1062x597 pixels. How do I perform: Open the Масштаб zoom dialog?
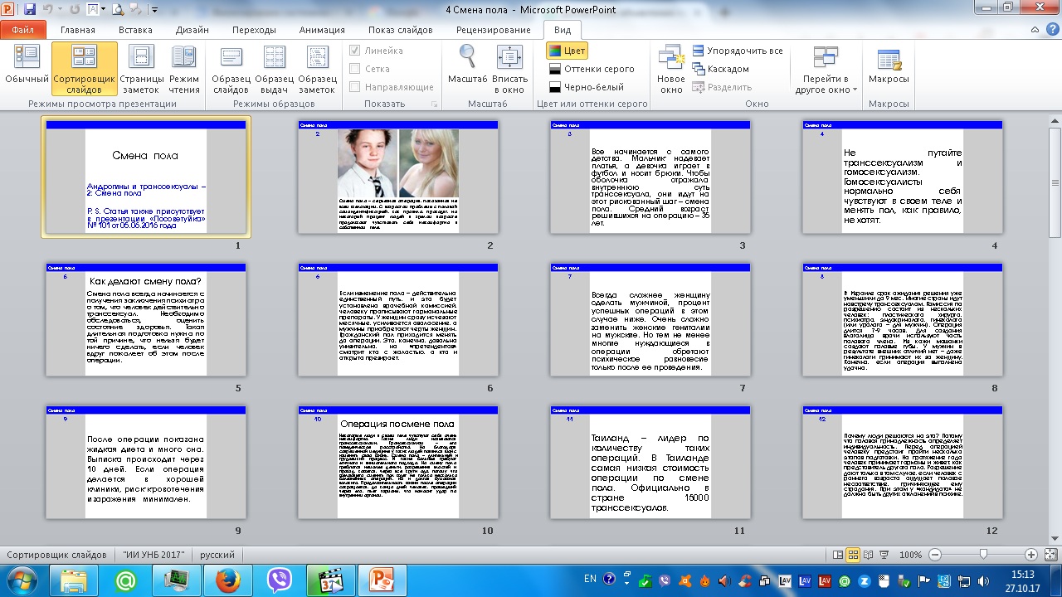pos(467,68)
